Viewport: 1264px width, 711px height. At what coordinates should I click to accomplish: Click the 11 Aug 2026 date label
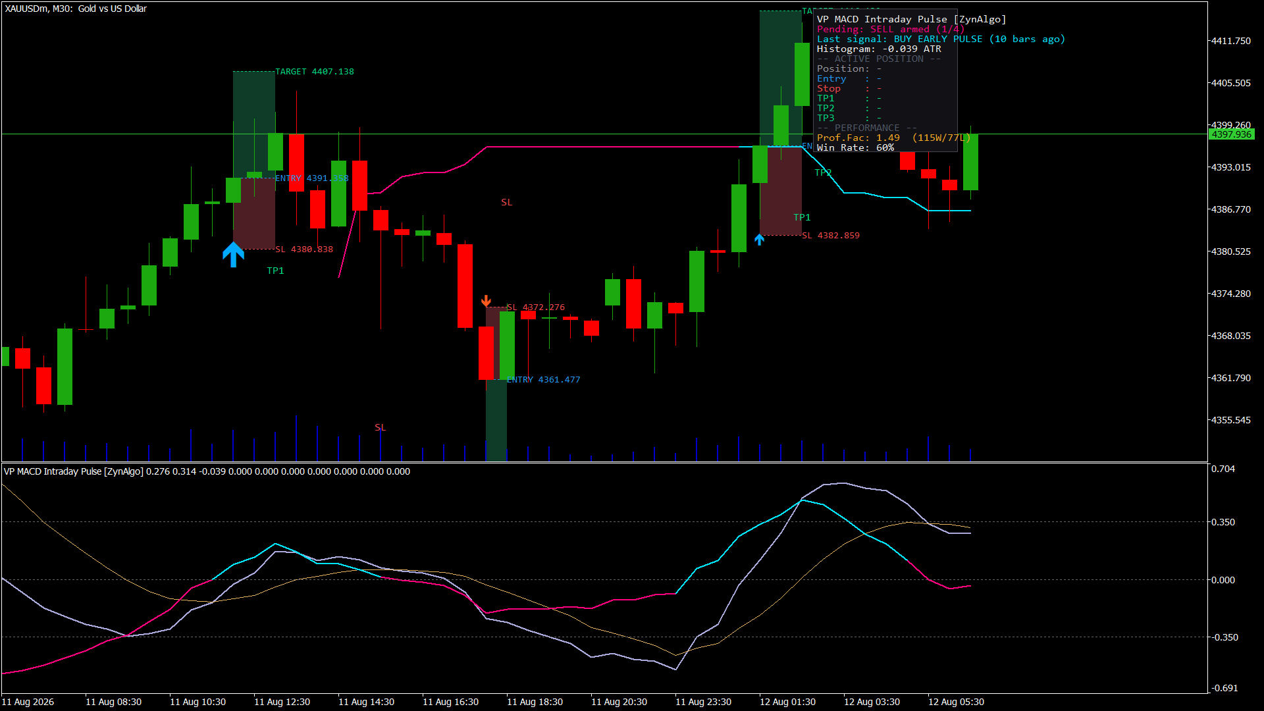[x=28, y=702]
